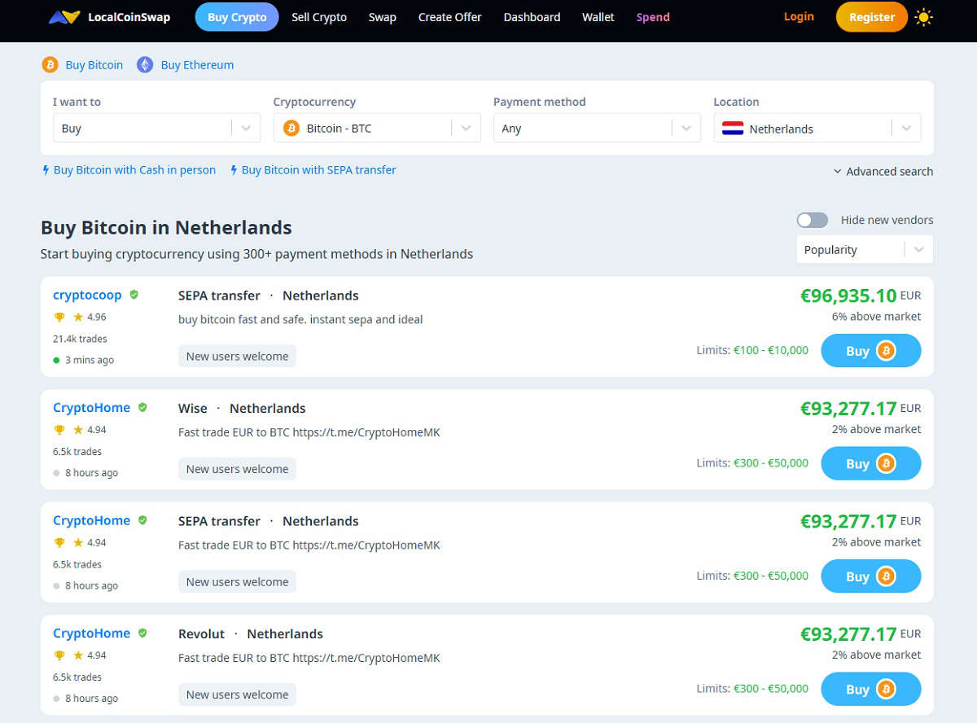977x723 pixels.
Task: Click New users welcome tag on cryptocoop offer
Action: 237,356
